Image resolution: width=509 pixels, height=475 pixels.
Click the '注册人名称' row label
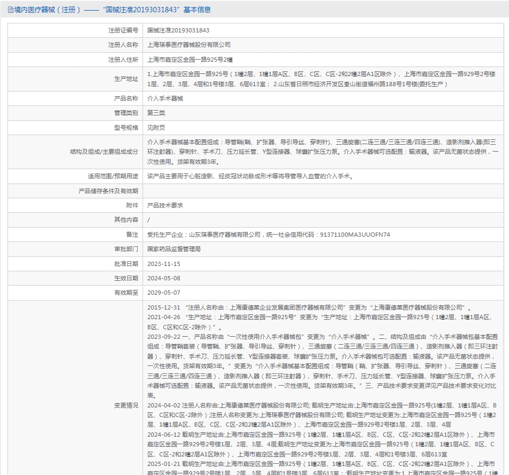tap(123, 45)
